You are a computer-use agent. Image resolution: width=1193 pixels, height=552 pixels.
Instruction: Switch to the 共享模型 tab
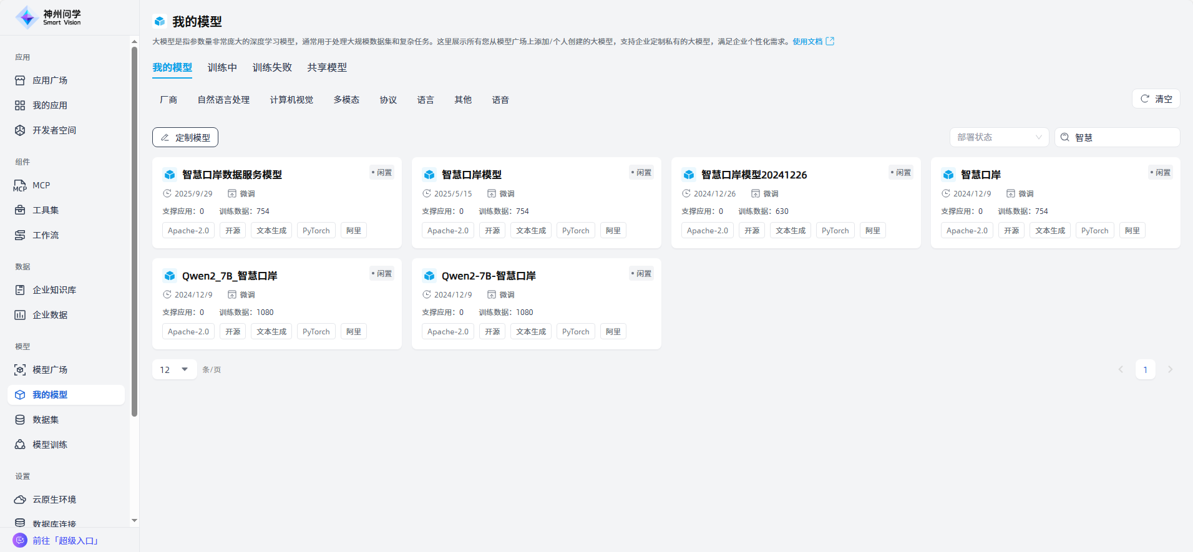pos(327,67)
